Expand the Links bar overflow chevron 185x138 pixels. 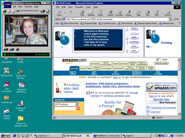(179, 23)
